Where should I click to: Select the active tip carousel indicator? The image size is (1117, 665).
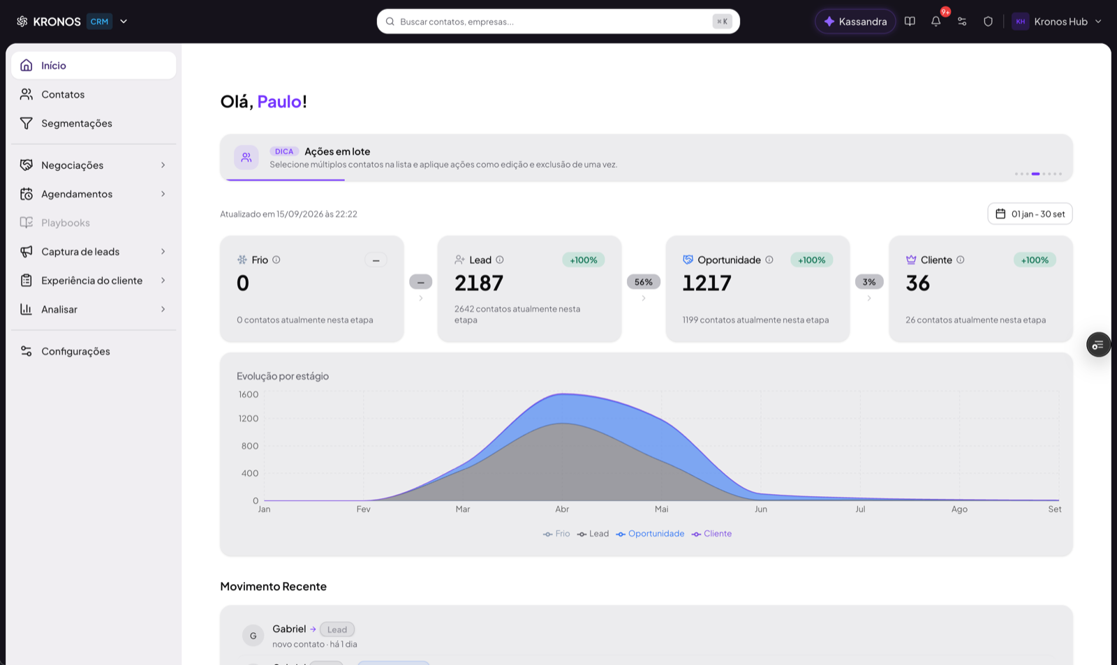tap(1036, 174)
